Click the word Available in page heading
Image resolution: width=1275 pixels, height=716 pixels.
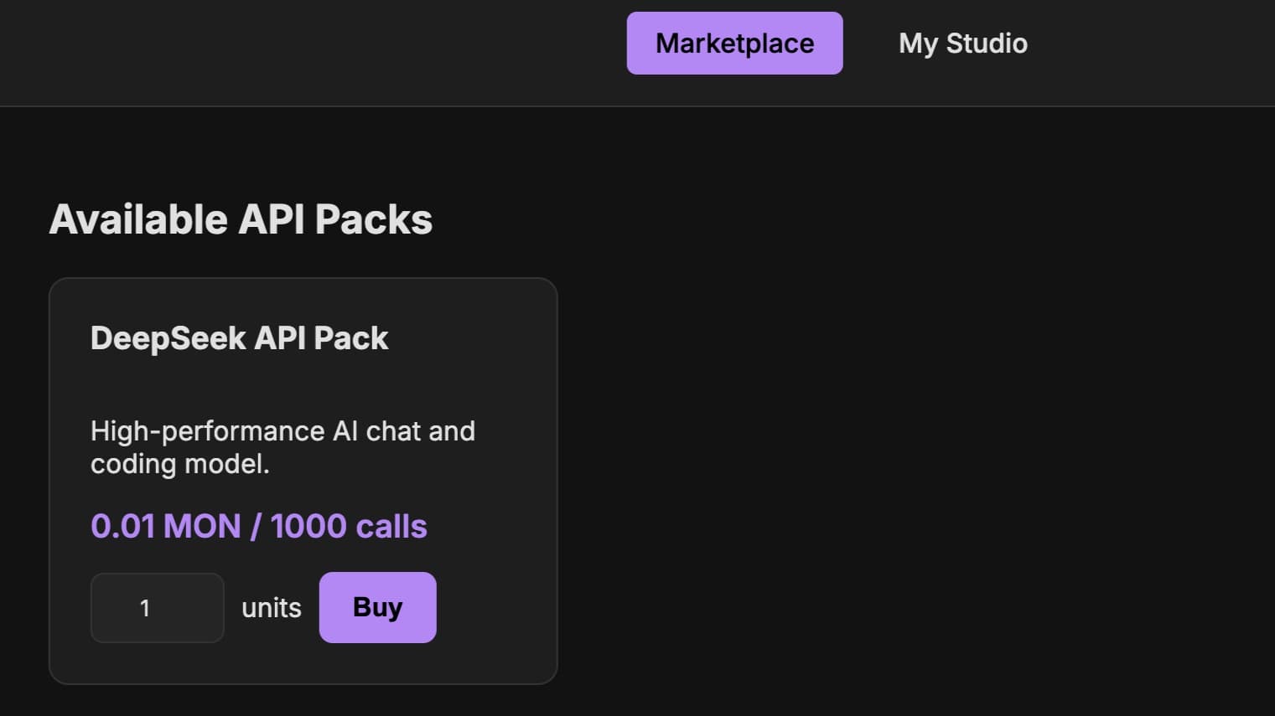(138, 219)
